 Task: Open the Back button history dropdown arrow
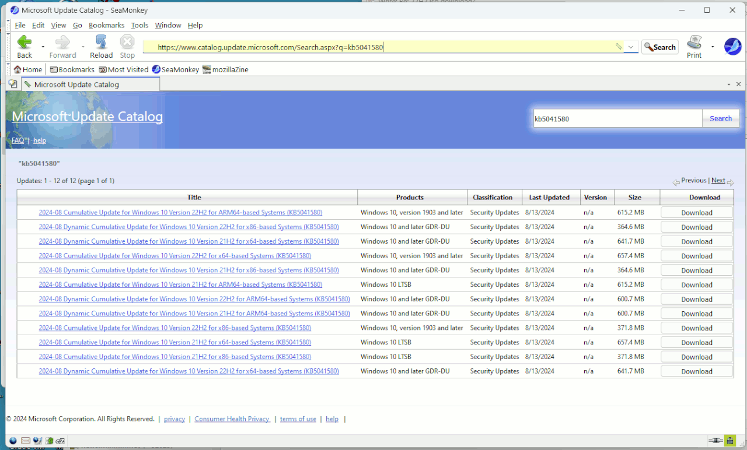click(43, 46)
